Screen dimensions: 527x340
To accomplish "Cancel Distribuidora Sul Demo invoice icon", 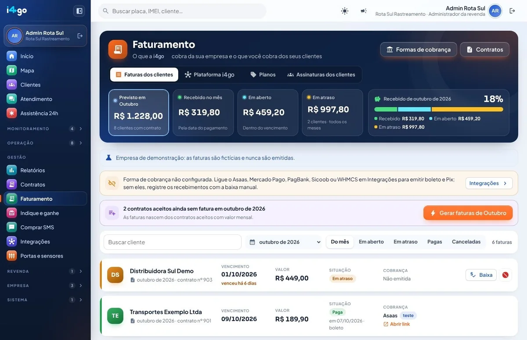I will click(505, 275).
